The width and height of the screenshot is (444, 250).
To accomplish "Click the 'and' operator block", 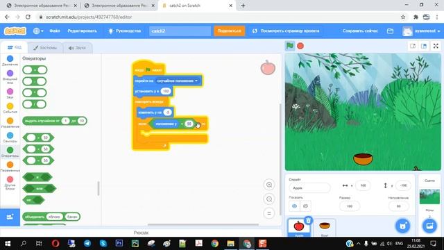I will [x=37, y=177].
